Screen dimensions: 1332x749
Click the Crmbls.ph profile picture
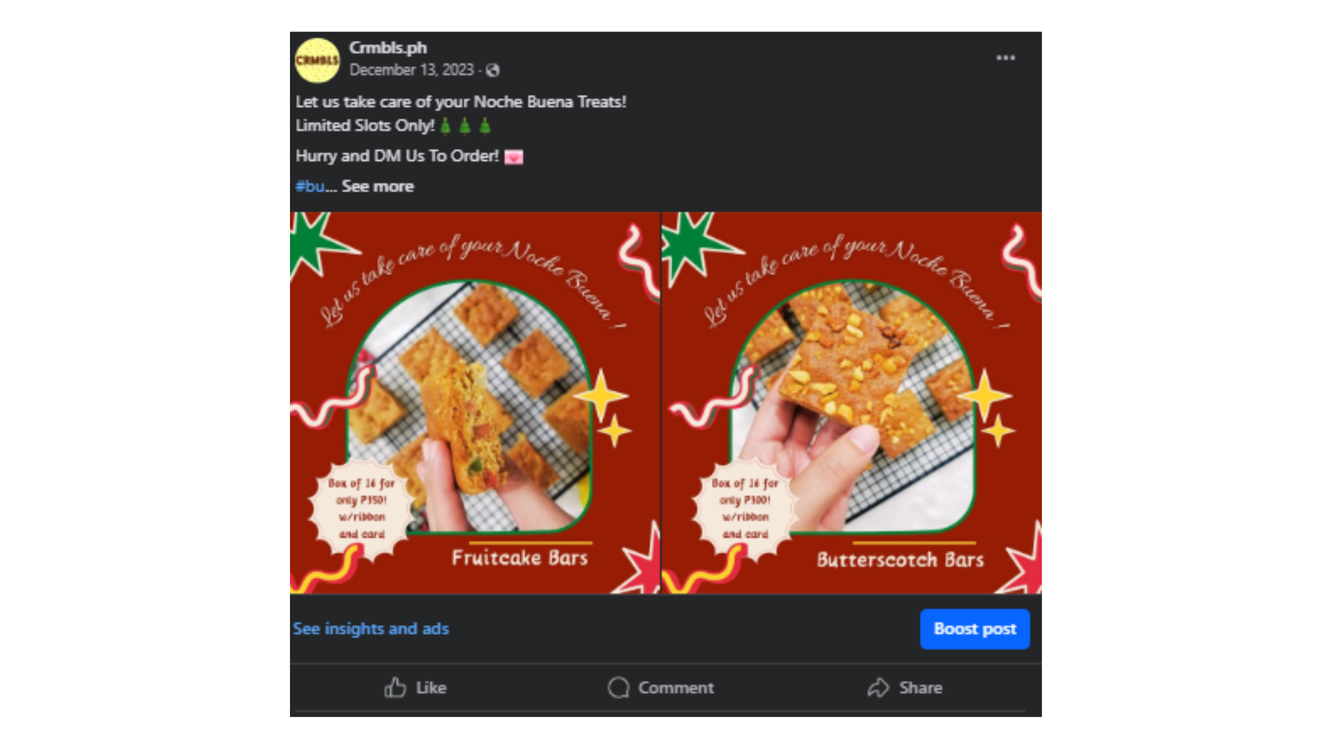pyautogui.click(x=318, y=61)
